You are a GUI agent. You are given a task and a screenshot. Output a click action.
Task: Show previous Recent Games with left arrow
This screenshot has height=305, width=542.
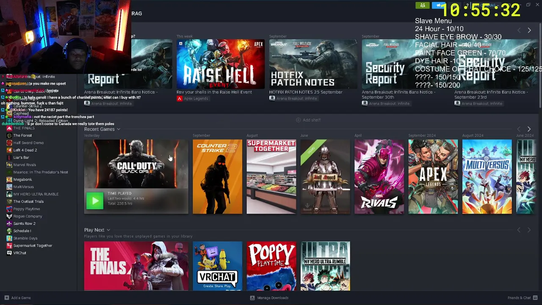pyautogui.click(x=519, y=129)
